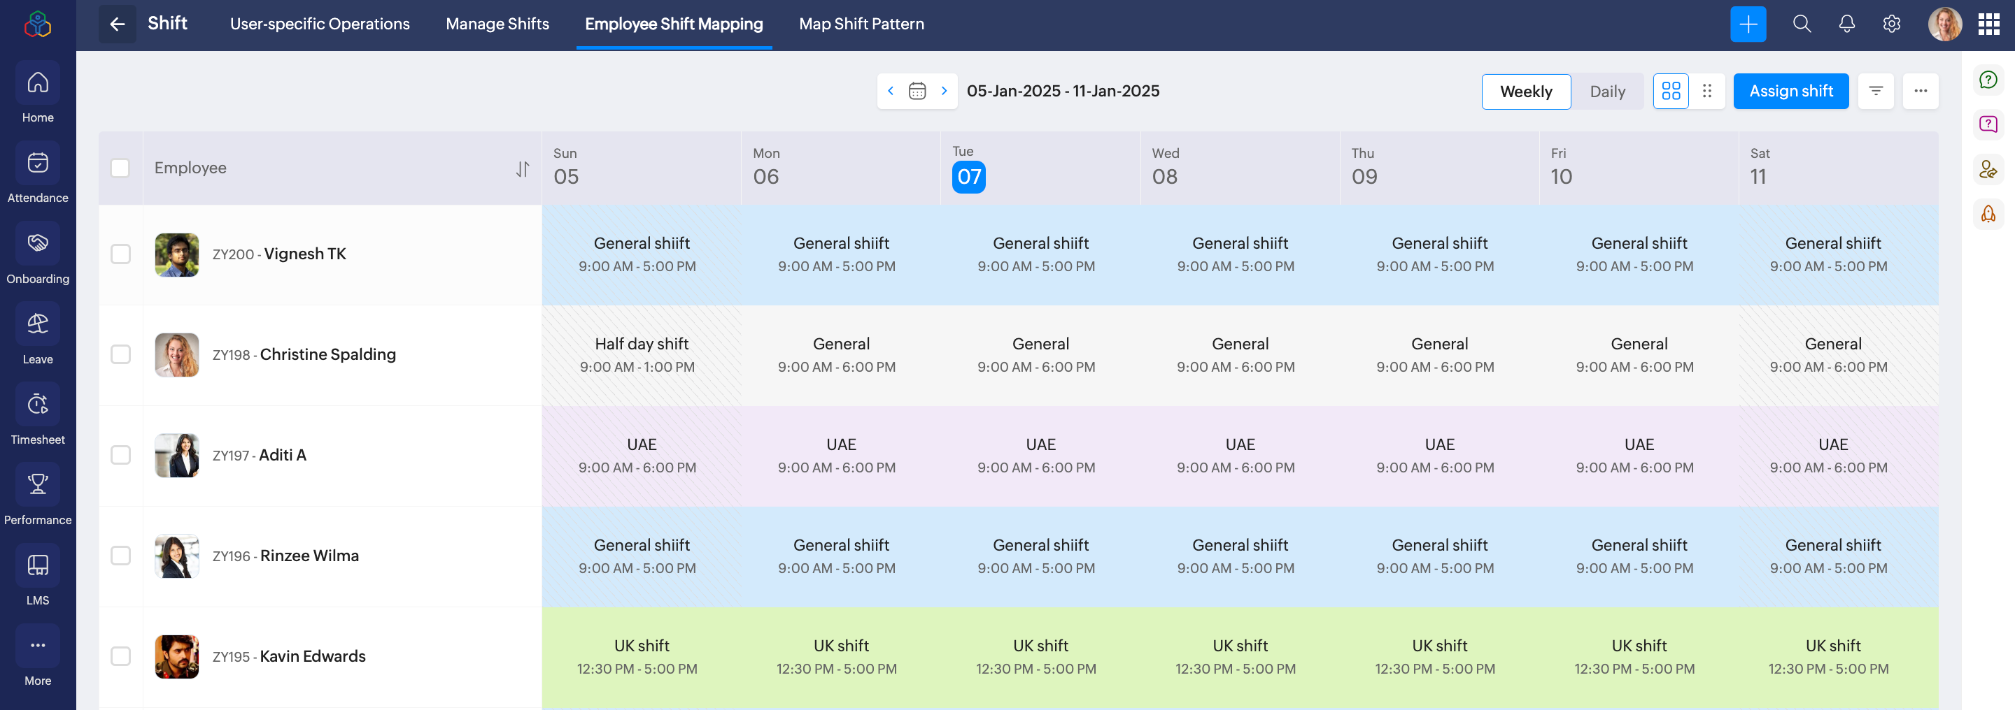Open the calendar date picker icon
The image size is (2015, 710).
click(917, 92)
